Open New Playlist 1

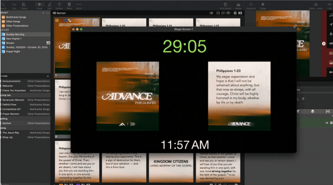[x=26, y=39]
